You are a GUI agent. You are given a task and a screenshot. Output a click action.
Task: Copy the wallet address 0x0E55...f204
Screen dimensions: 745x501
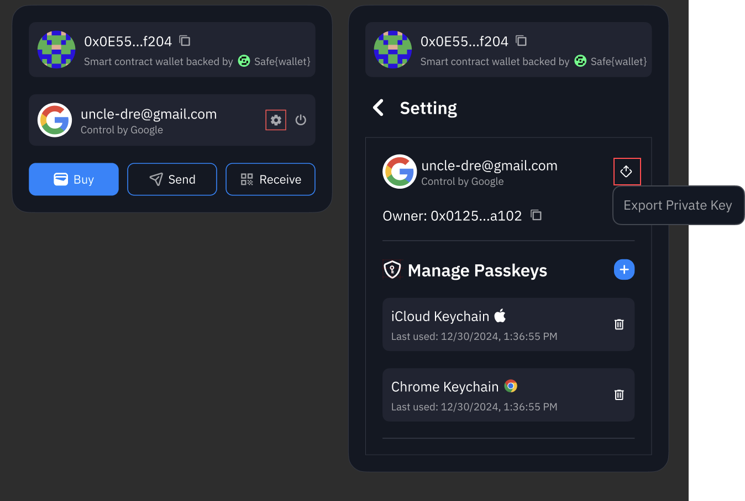[184, 40]
